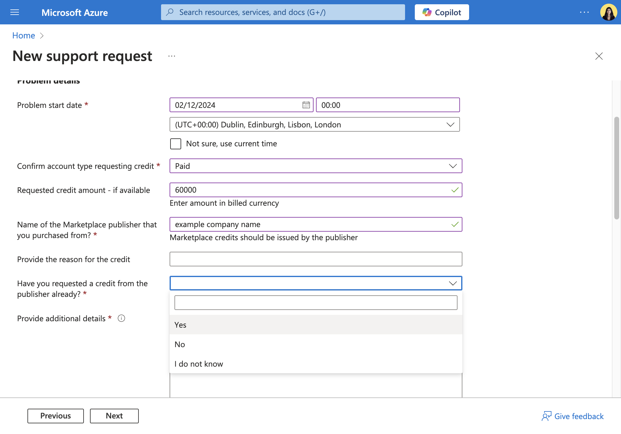Viewport: 621px width, 434px height.
Task: Click the Marketplace publisher name field
Action: coord(316,225)
